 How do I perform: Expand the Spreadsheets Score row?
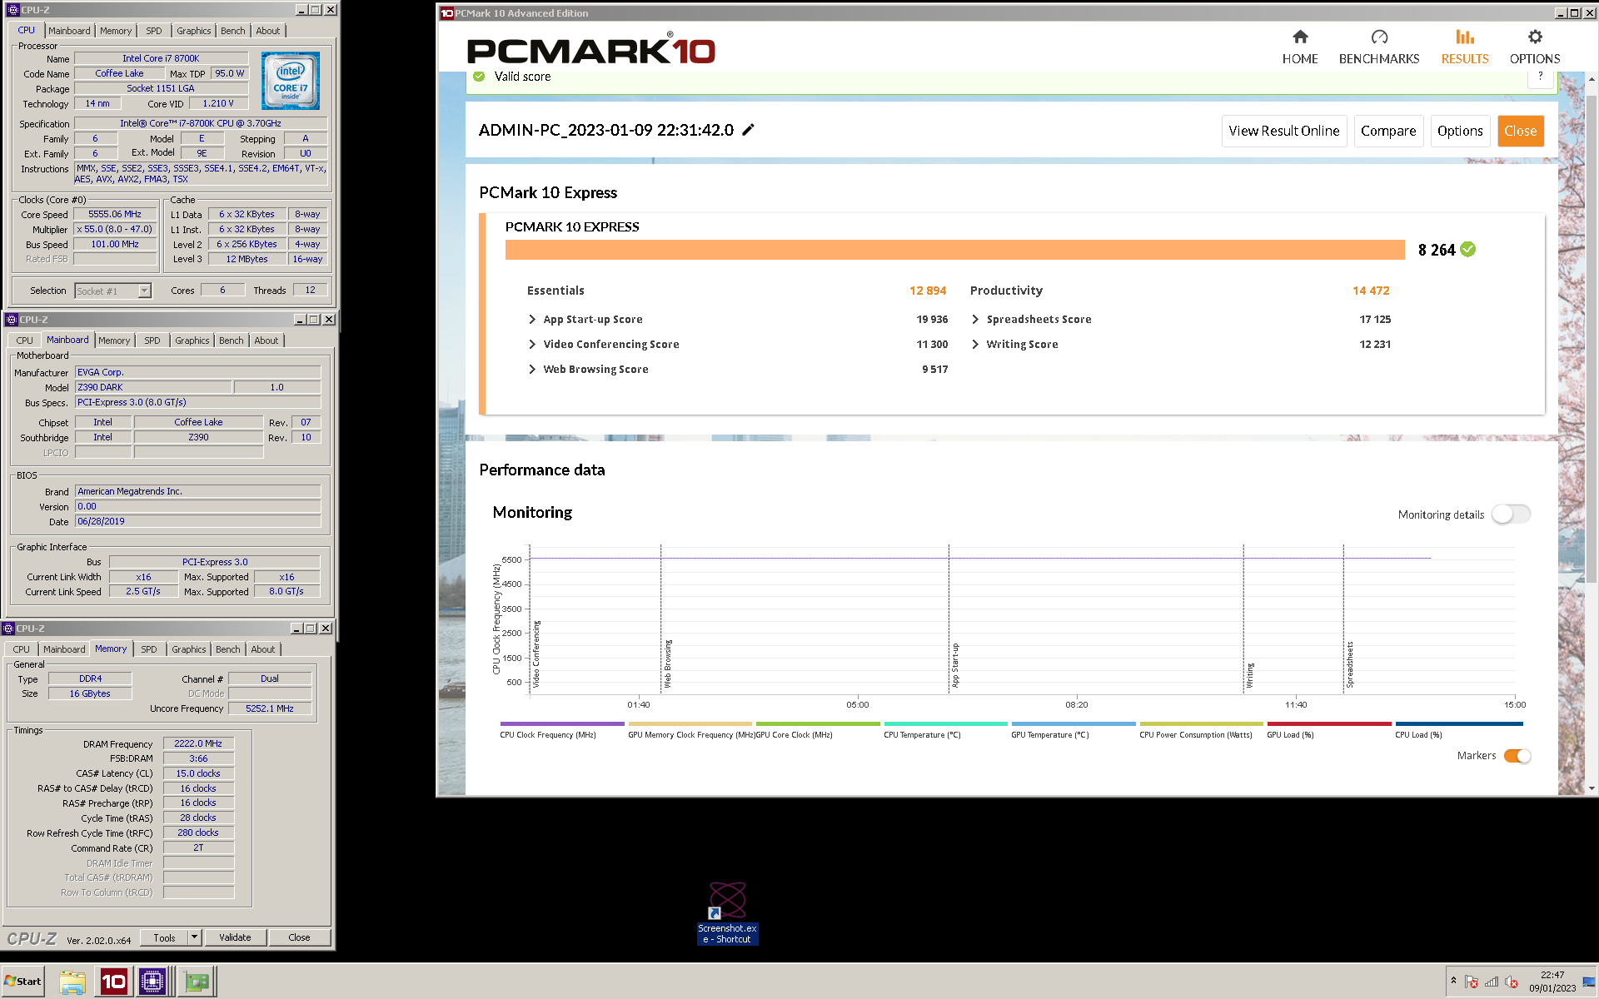coord(975,319)
